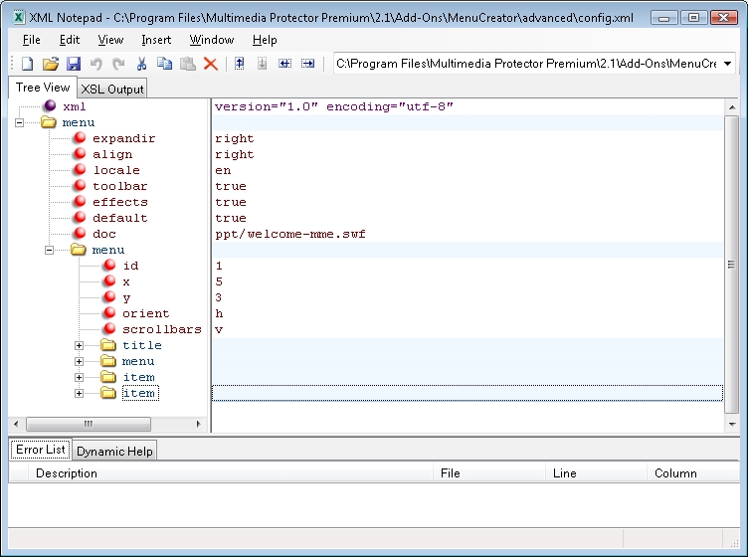
Task: Switch to the Dynamic Help tab
Action: [x=114, y=451]
